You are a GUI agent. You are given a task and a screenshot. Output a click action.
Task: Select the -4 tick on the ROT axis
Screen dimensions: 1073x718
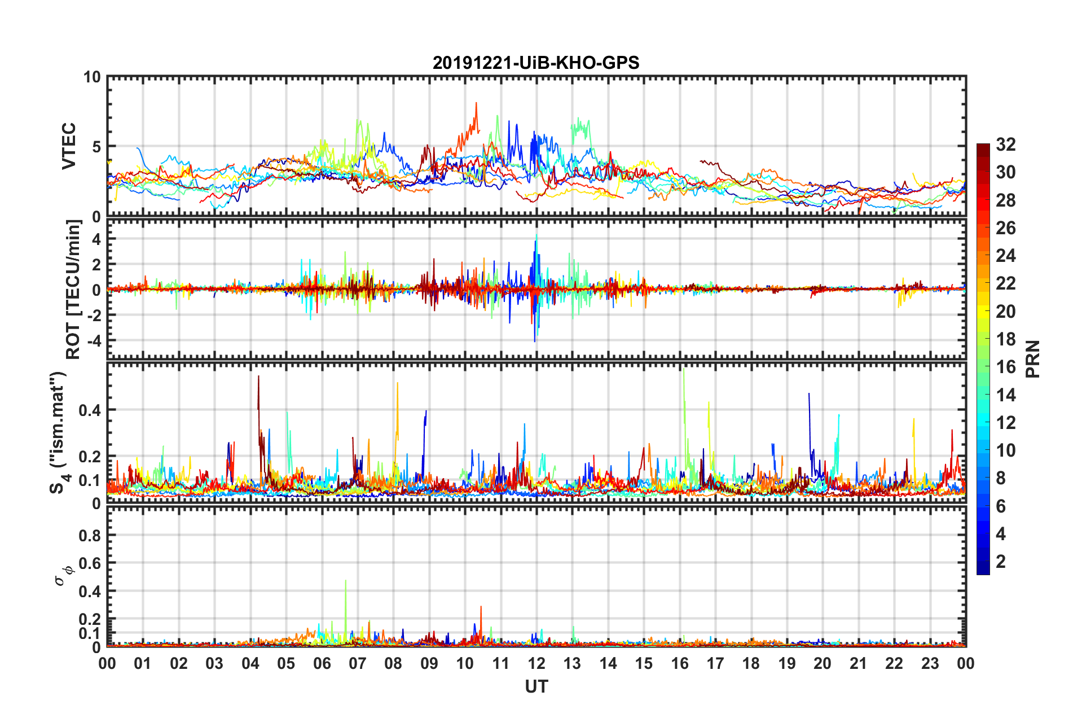tap(94, 341)
